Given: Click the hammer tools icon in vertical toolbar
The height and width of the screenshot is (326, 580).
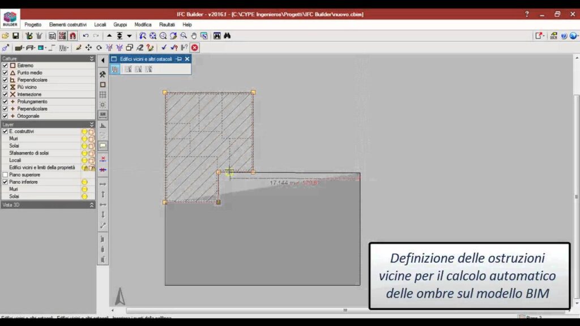Looking at the screenshot, I should pos(103,74).
